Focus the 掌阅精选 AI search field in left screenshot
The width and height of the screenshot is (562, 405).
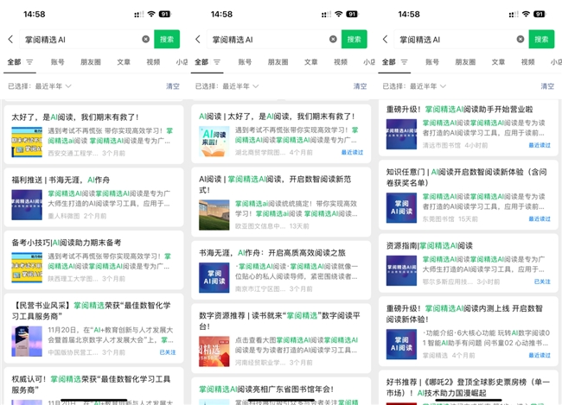(x=86, y=39)
